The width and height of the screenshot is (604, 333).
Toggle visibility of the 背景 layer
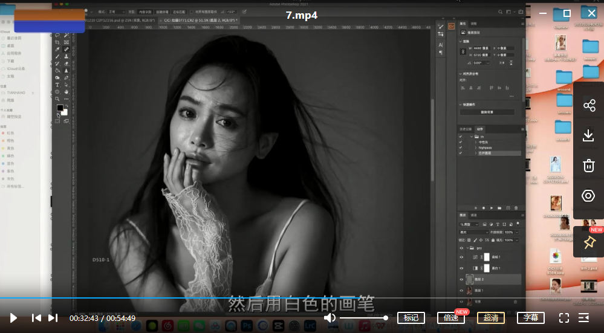tap(461, 300)
